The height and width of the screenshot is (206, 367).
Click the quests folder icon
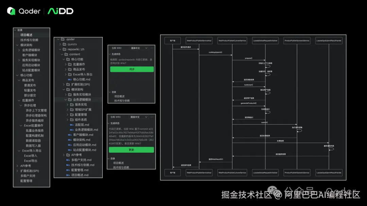pos(64,44)
